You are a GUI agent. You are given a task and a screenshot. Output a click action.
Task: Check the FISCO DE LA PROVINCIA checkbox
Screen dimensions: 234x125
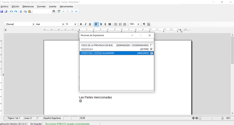pos(151,45)
